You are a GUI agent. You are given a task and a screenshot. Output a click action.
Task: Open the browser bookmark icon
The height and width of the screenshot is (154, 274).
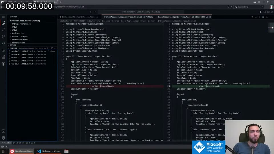click(x=228, y=7)
